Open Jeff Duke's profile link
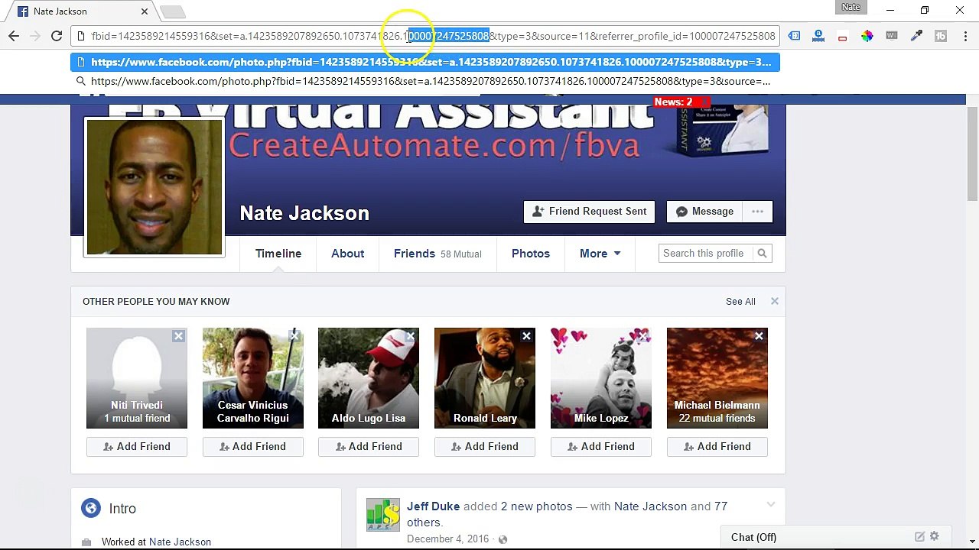This screenshot has width=979, height=550. tap(433, 506)
